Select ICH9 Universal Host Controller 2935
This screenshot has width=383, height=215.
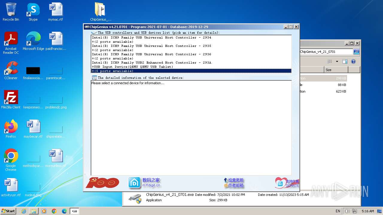[191, 46]
